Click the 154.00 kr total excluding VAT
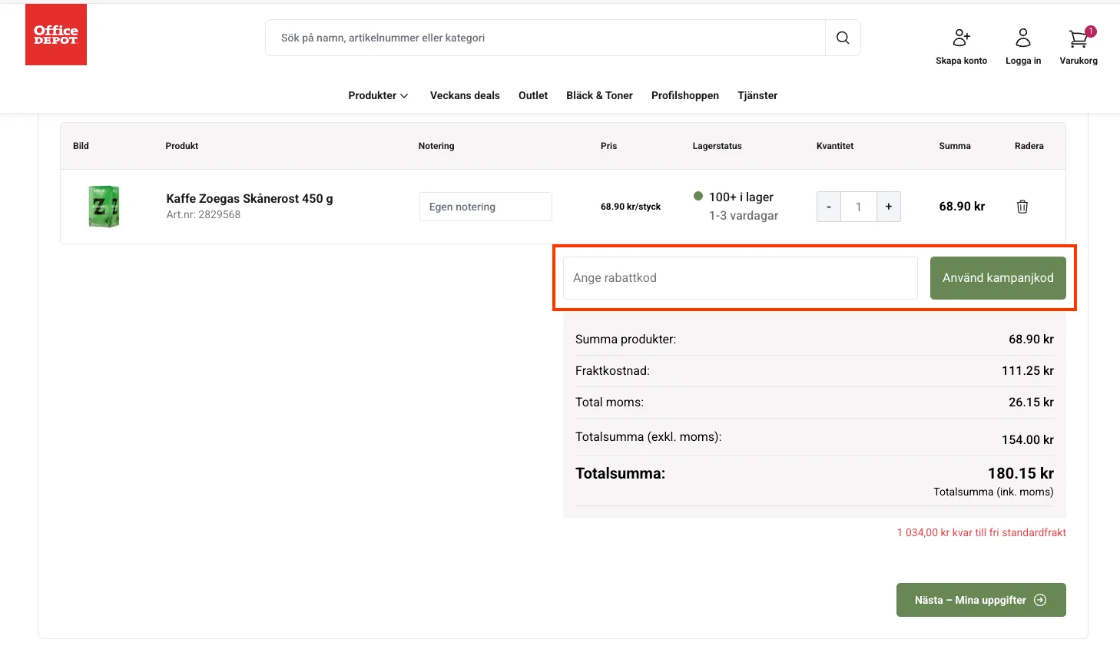The width and height of the screenshot is (1120, 656). (x=1028, y=439)
